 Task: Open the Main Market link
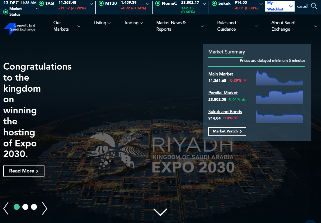coord(220,74)
